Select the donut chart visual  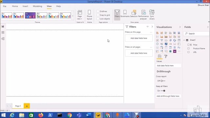point(175,40)
